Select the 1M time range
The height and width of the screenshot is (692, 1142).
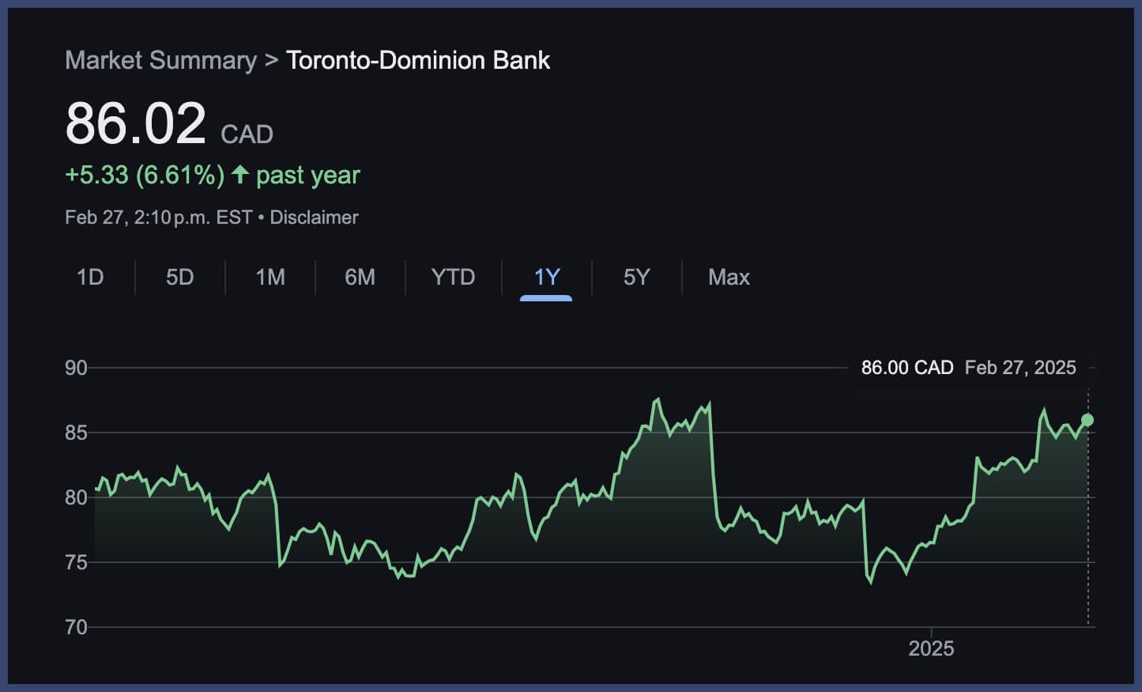tap(270, 278)
